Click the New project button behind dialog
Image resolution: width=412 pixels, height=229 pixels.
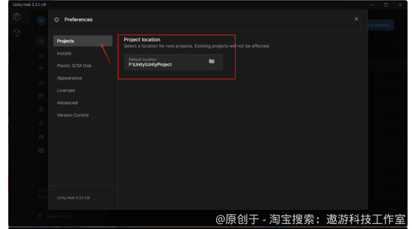pyautogui.click(x=381, y=25)
